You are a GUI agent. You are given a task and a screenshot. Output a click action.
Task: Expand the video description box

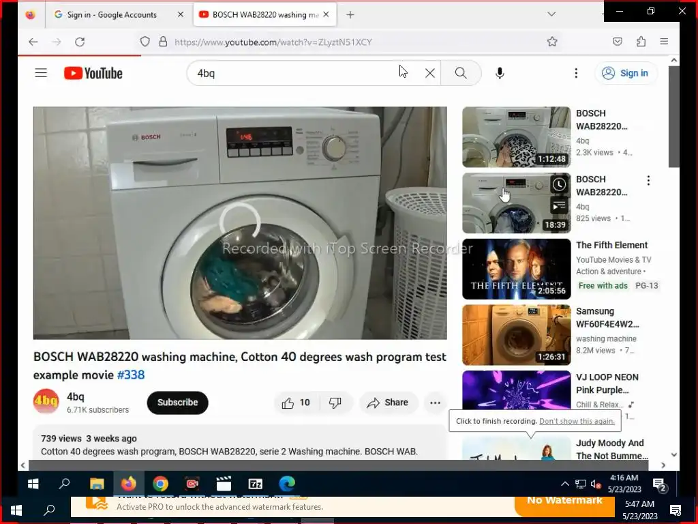(x=240, y=442)
